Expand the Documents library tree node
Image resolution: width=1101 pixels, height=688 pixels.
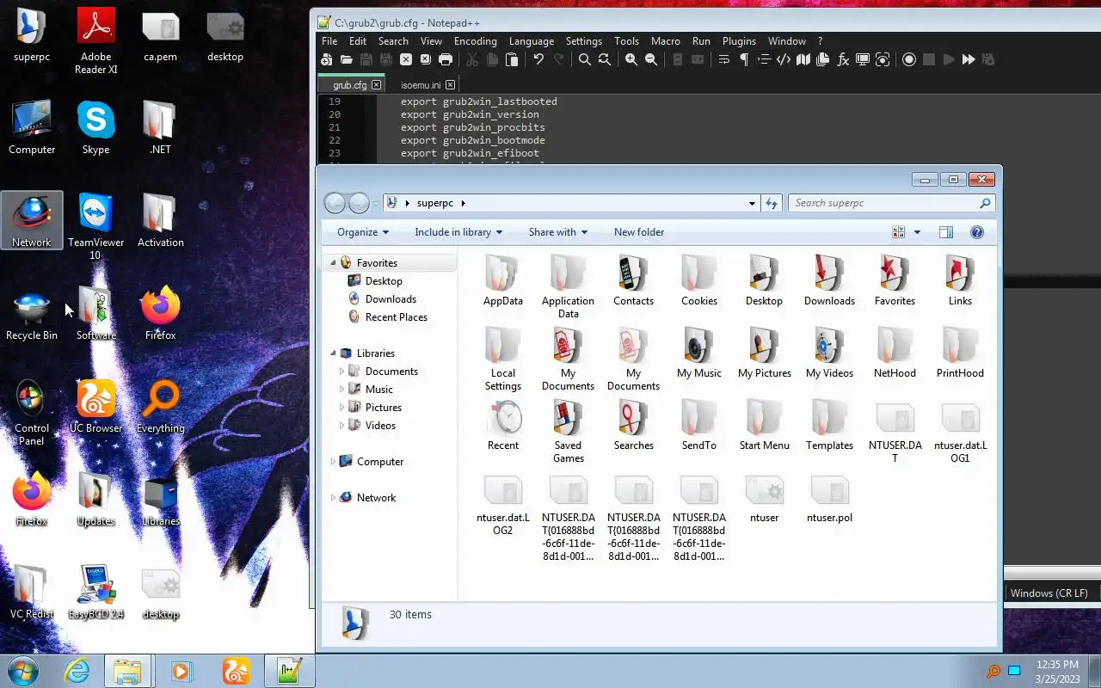pos(342,372)
